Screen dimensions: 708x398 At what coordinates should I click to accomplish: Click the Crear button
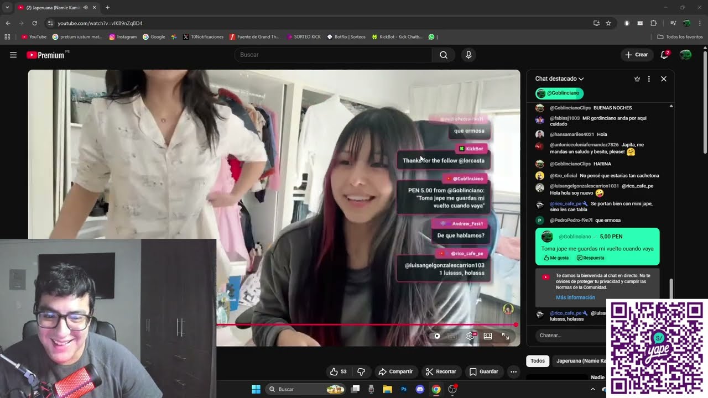click(x=637, y=55)
